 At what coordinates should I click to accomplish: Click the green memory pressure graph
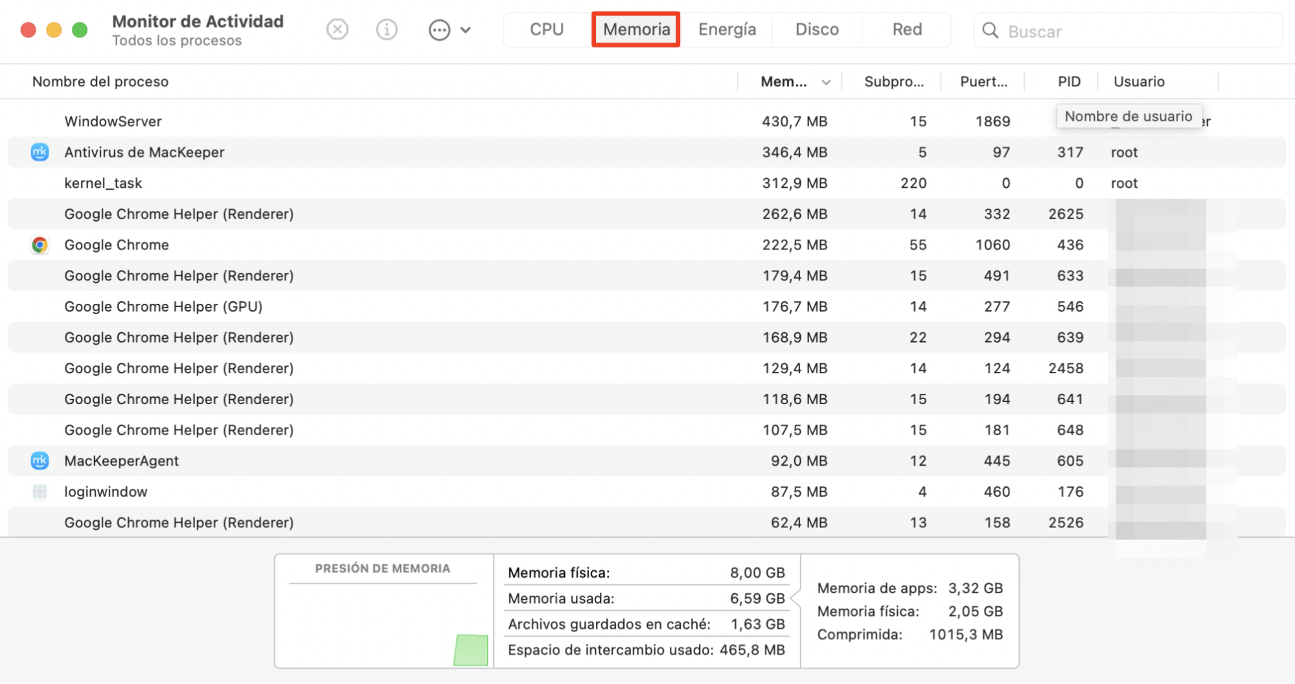point(471,650)
